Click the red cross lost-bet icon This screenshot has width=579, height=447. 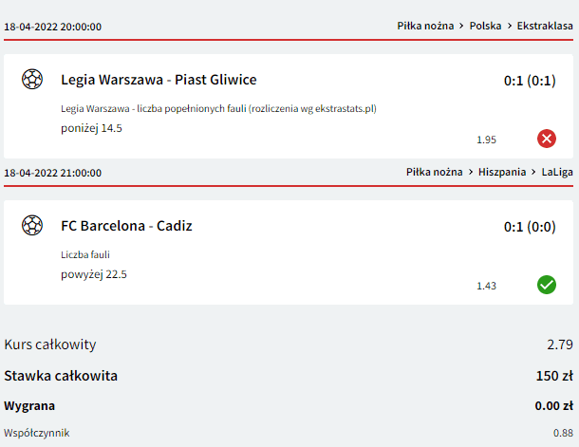point(547,139)
